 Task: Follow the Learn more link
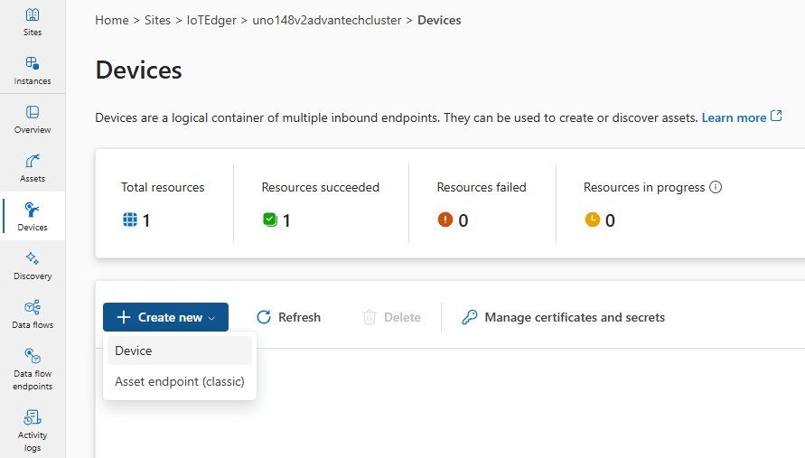point(734,117)
